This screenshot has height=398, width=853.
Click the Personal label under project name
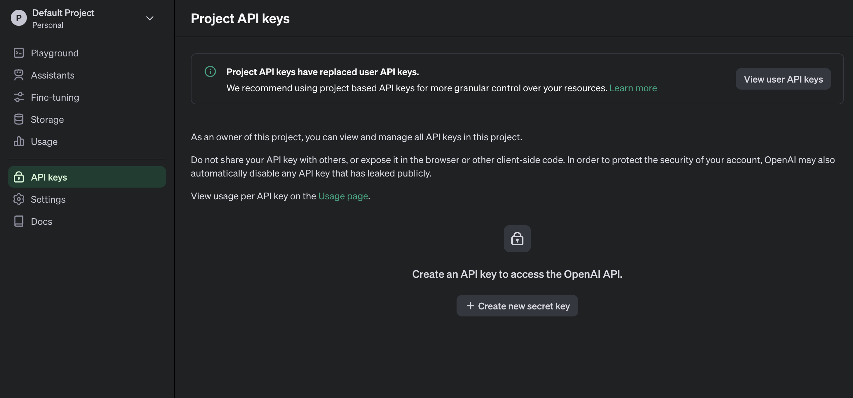click(48, 25)
